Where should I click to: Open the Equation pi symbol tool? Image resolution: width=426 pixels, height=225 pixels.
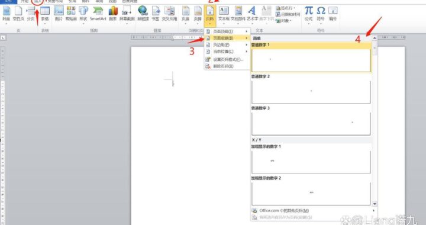tap(308, 14)
